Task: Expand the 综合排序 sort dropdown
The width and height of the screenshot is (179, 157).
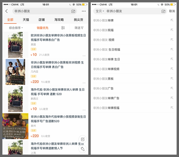Action: [x=16, y=28]
